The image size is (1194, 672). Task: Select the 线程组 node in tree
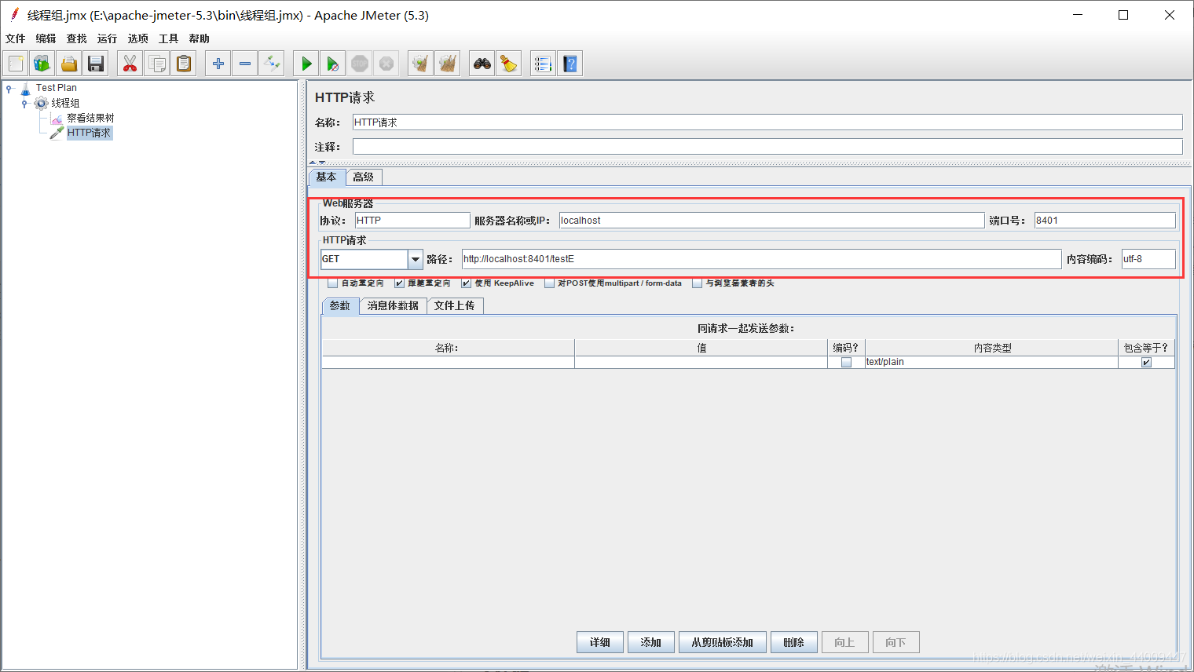[x=65, y=103]
